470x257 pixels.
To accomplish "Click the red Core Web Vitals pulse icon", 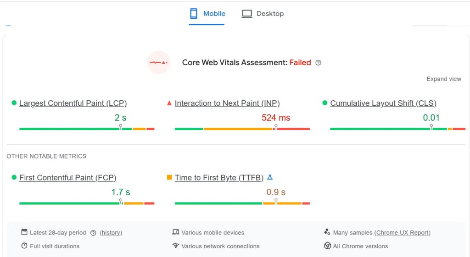I will [159, 62].
